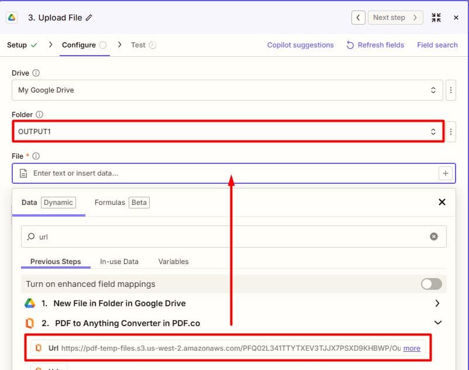Open Copilot suggestions
The height and width of the screenshot is (370, 469).
(x=301, y=45)
